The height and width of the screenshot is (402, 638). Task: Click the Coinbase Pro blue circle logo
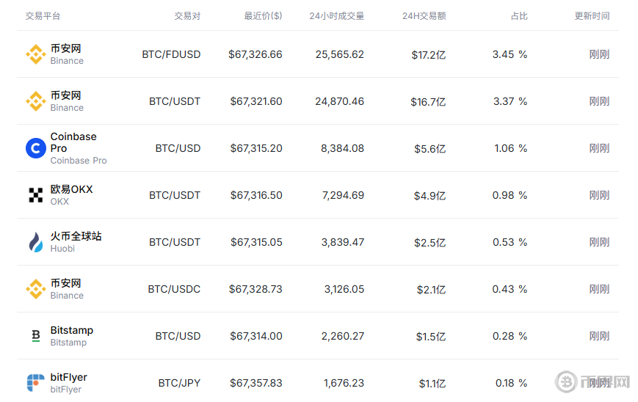(36, 148)
